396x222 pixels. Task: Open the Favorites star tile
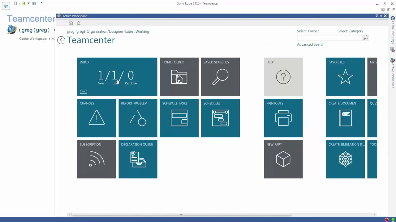pyautogui.click(x=345, y=77)
